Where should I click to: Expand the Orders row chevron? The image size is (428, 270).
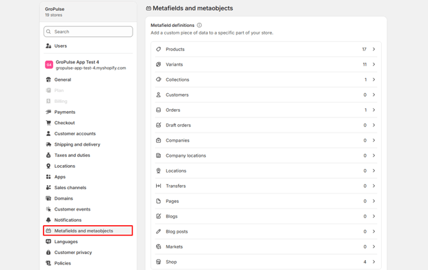point(373,110)
